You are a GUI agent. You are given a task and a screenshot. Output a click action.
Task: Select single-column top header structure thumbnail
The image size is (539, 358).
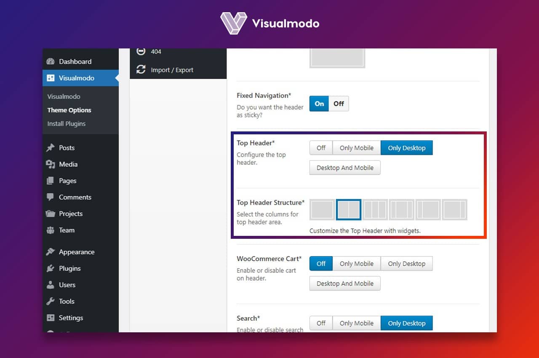coord(322,209)
